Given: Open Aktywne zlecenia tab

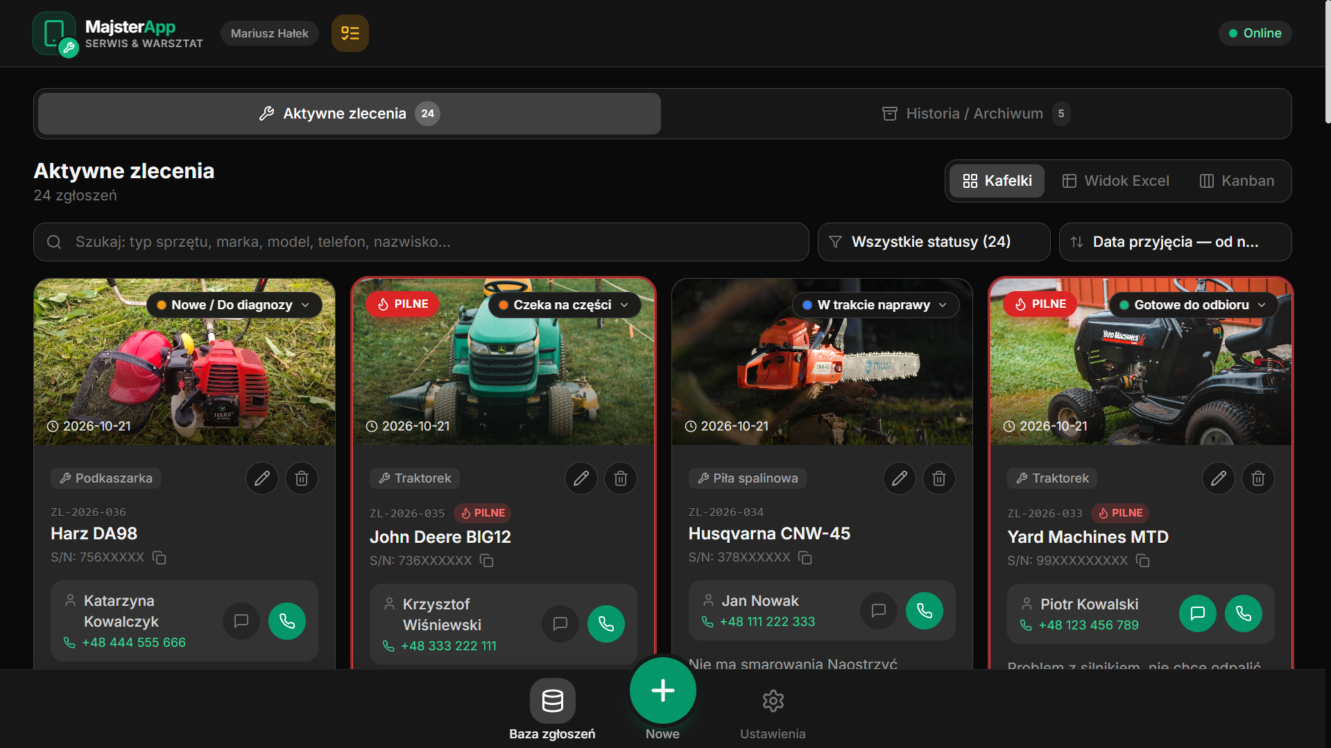Looking at the screenshot, I should point(350,114).
